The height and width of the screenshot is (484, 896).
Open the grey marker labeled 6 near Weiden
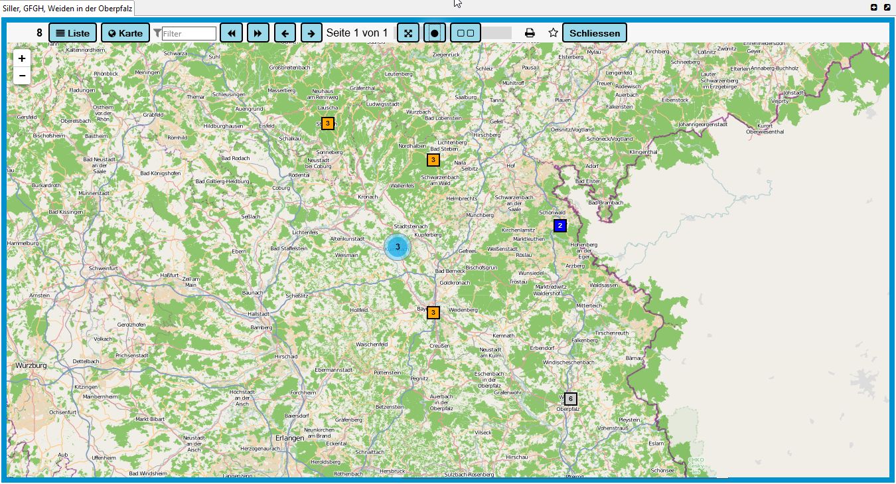(x=571, y=399)
